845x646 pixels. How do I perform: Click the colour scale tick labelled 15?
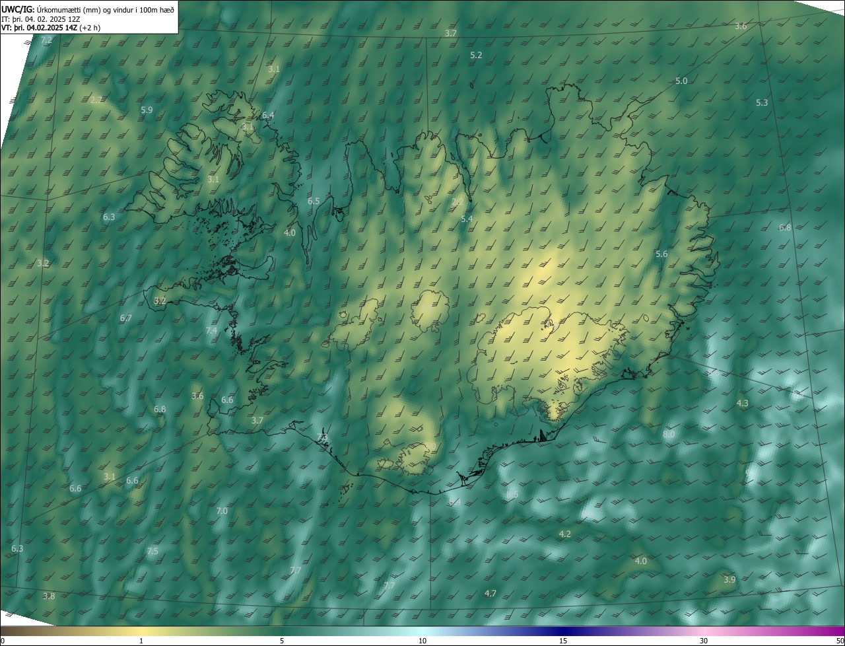click(563, 641)
